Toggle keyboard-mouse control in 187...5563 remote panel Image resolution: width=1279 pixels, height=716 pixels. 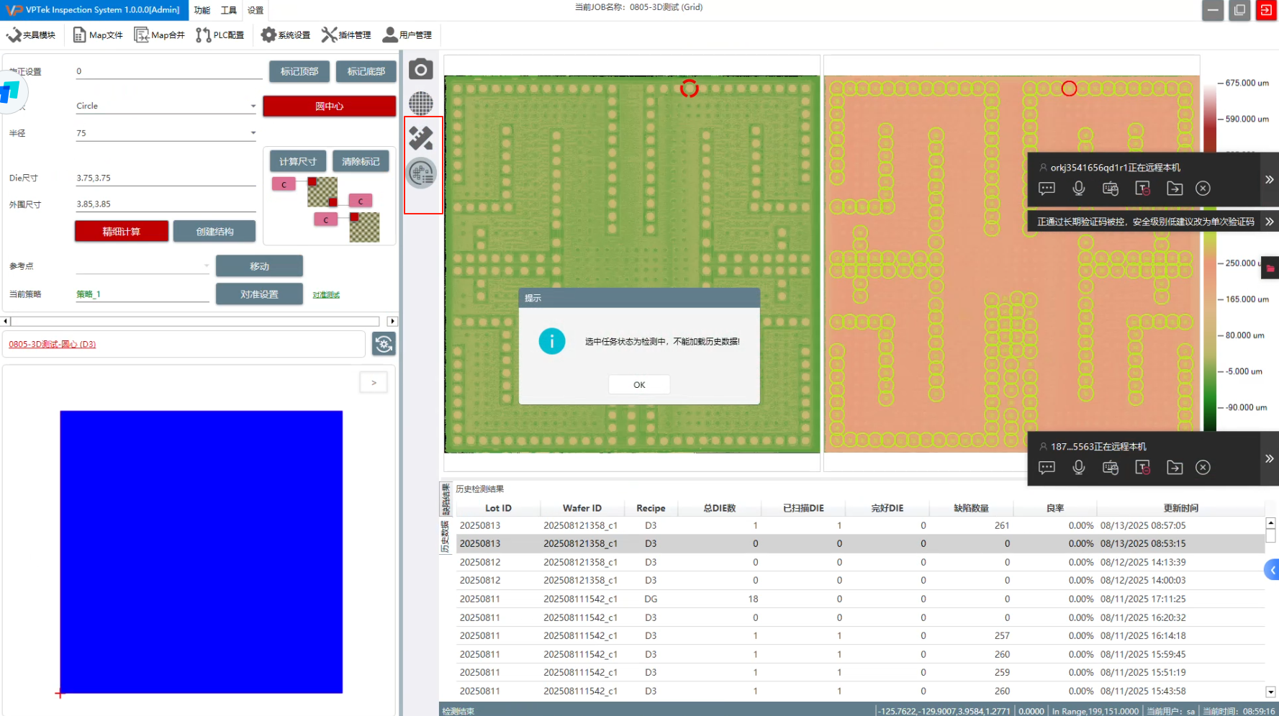click(1110, 468)
